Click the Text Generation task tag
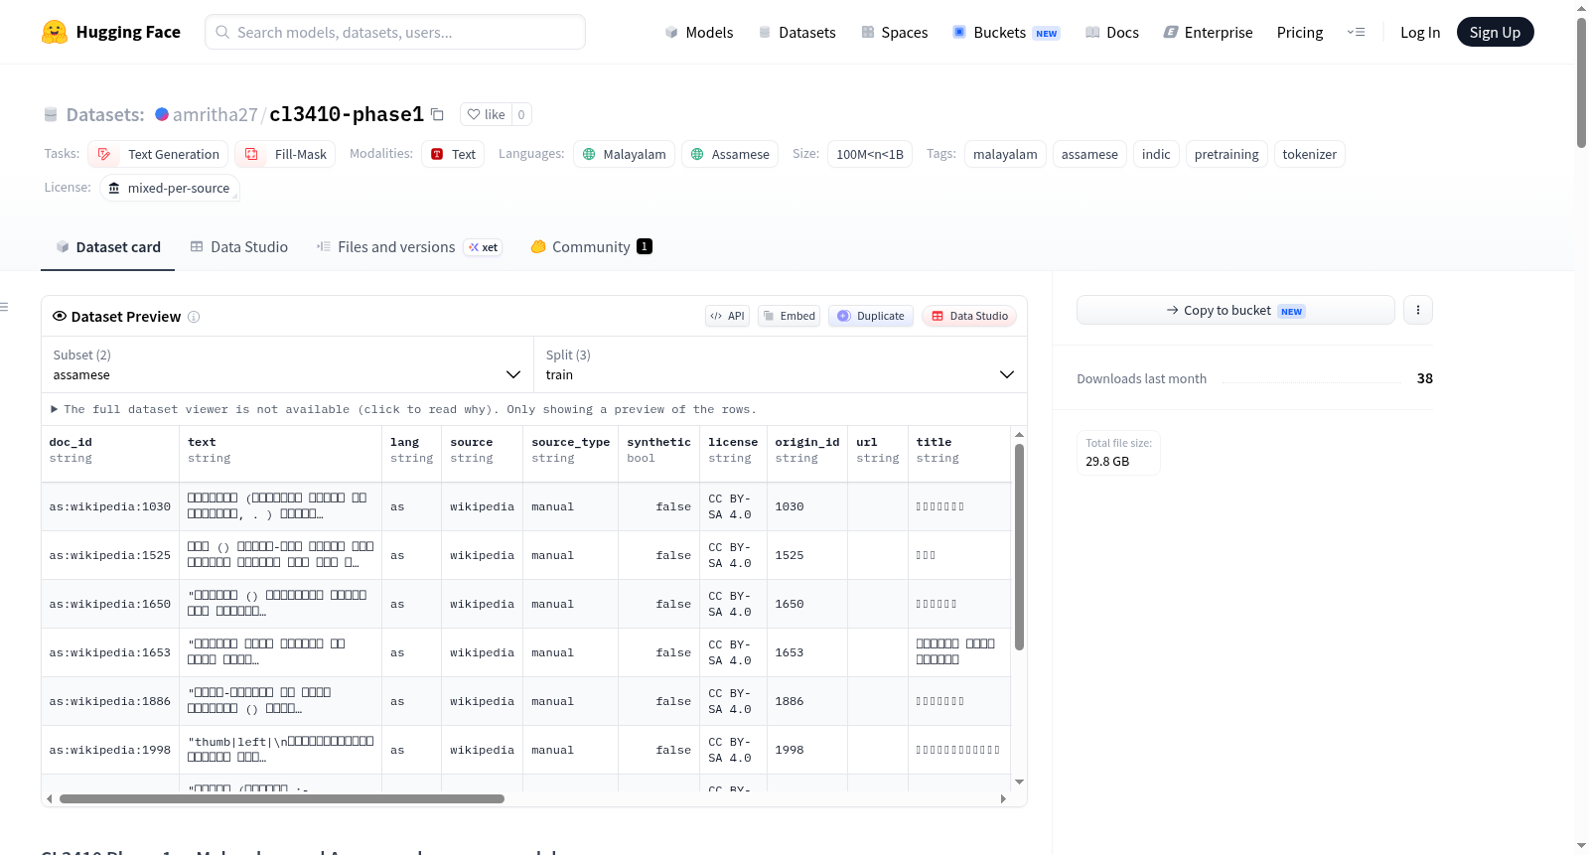Image resolution: width=1589 pixels, height=855 pixels. tap(158, 154)
